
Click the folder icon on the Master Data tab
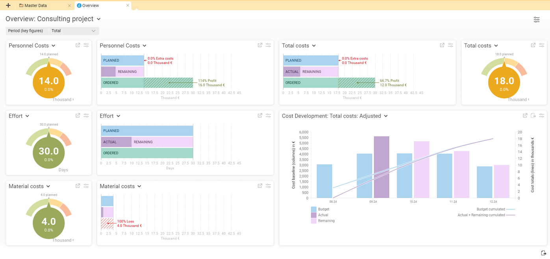[21, 5]
